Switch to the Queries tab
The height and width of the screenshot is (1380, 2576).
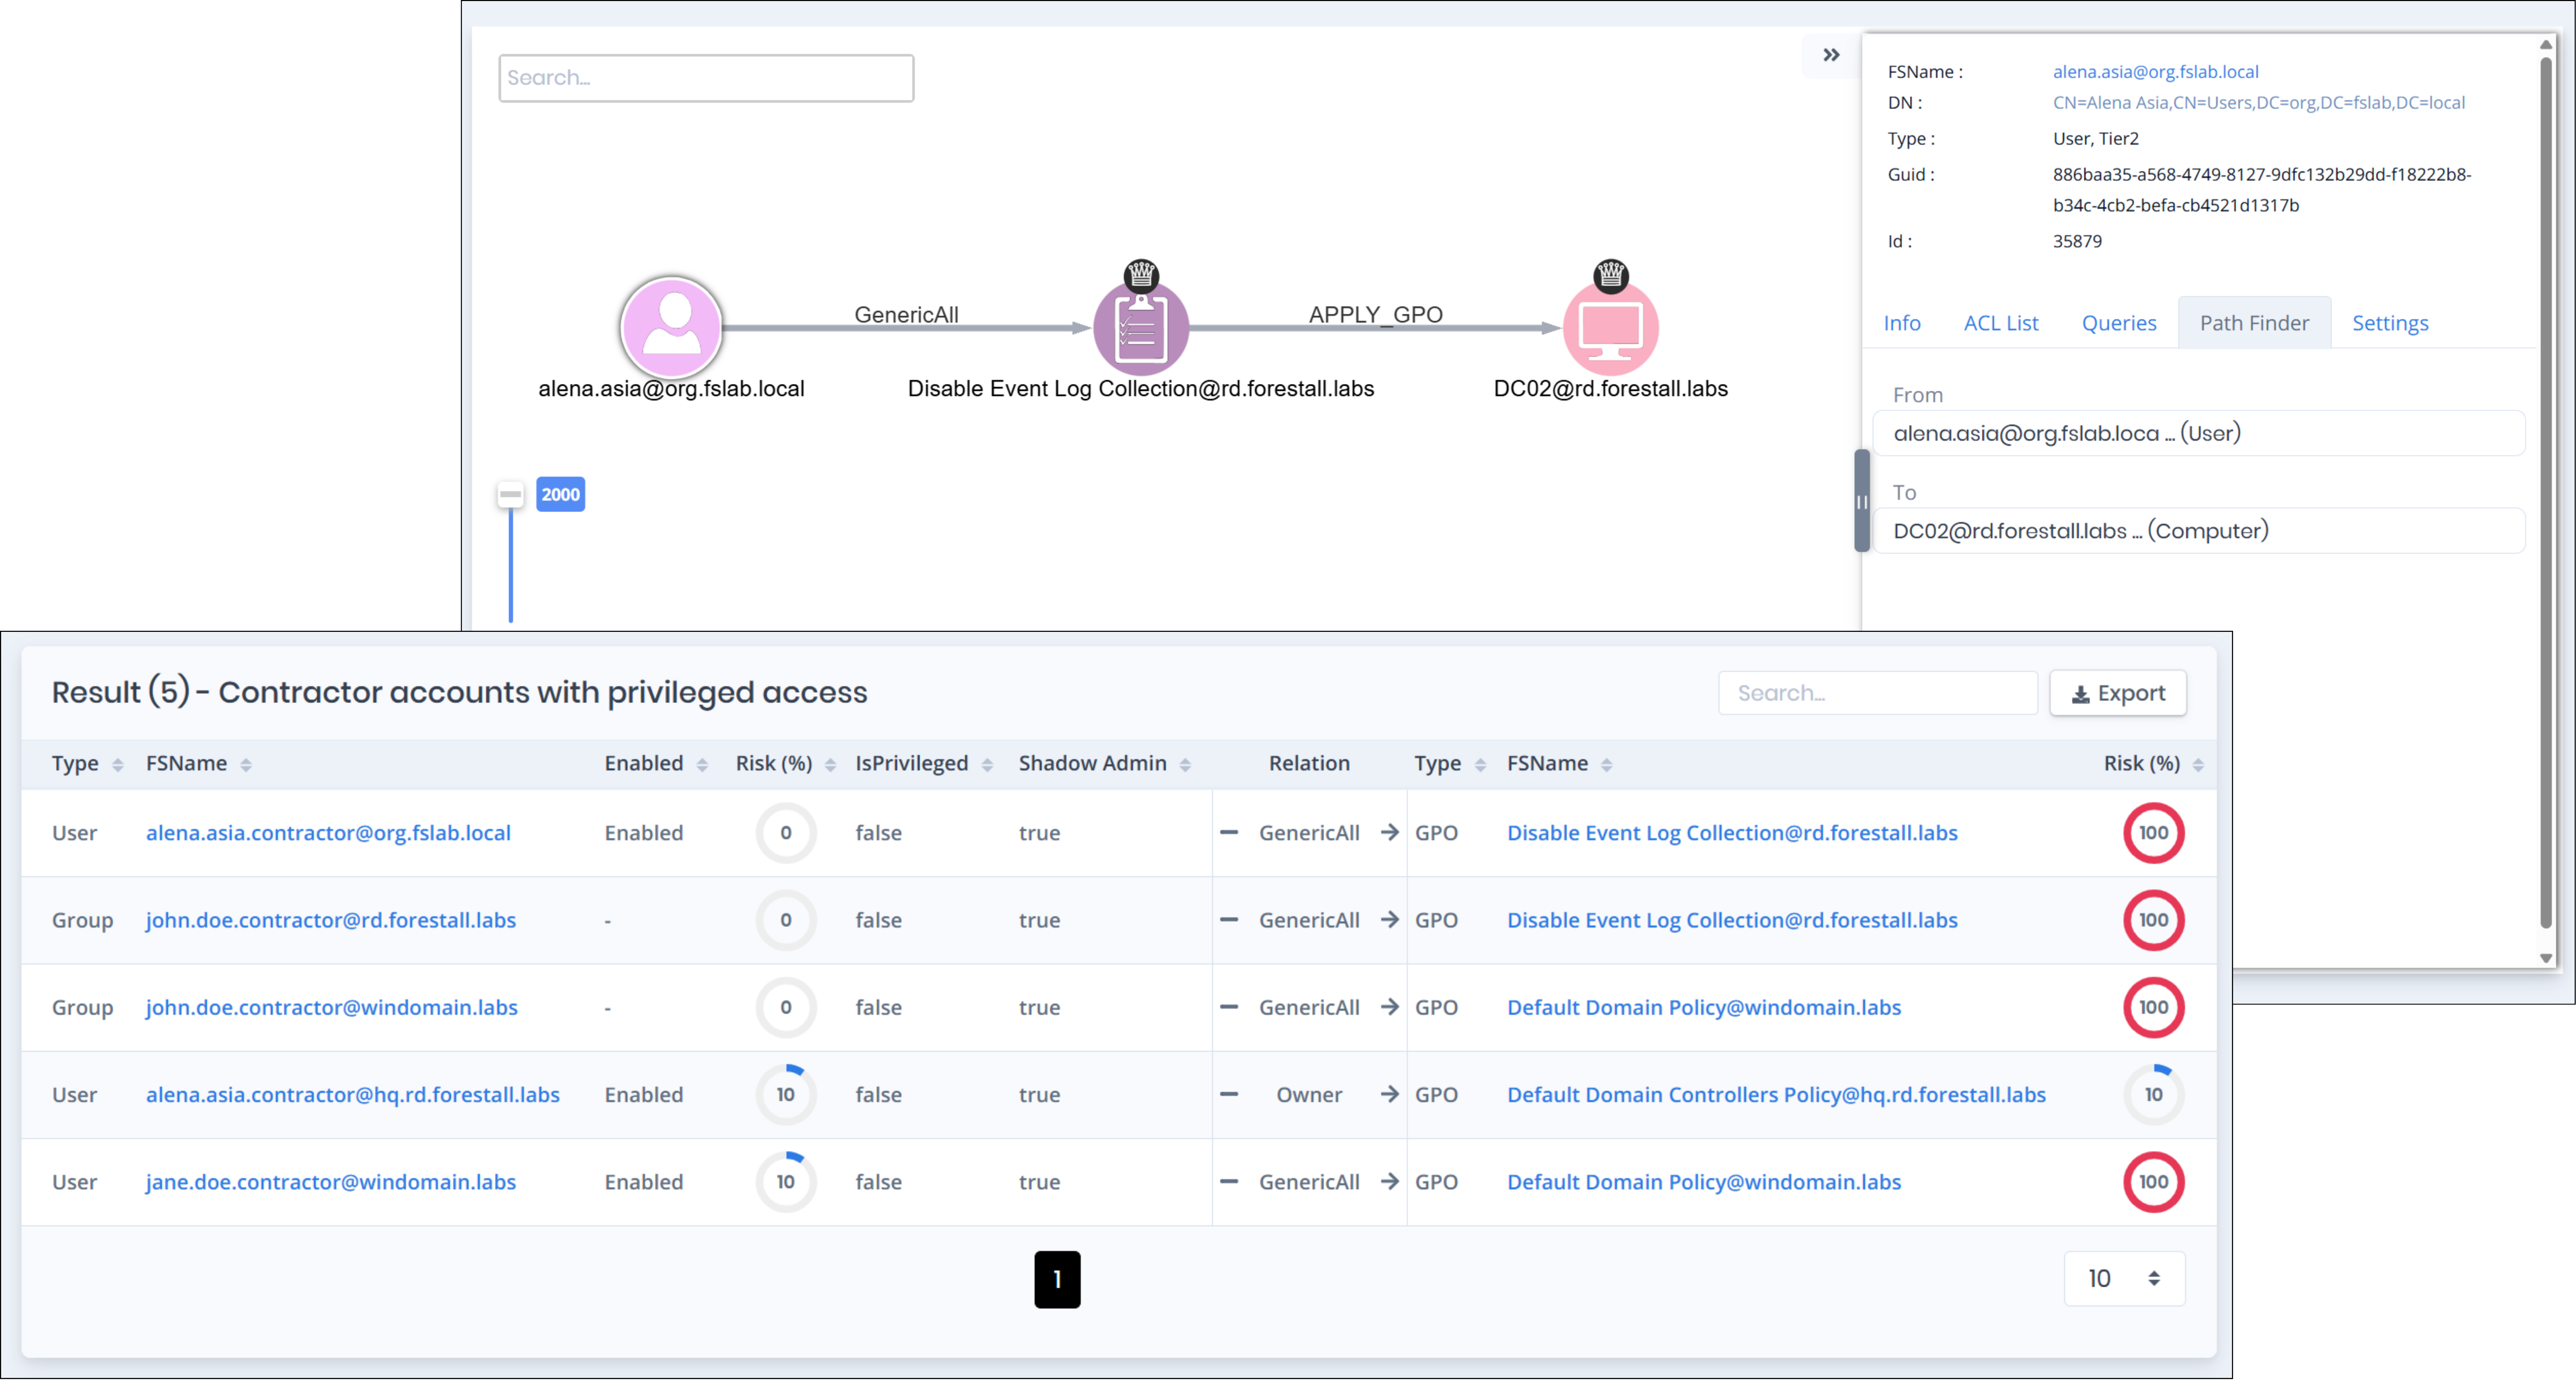(x=2119, y=322)
